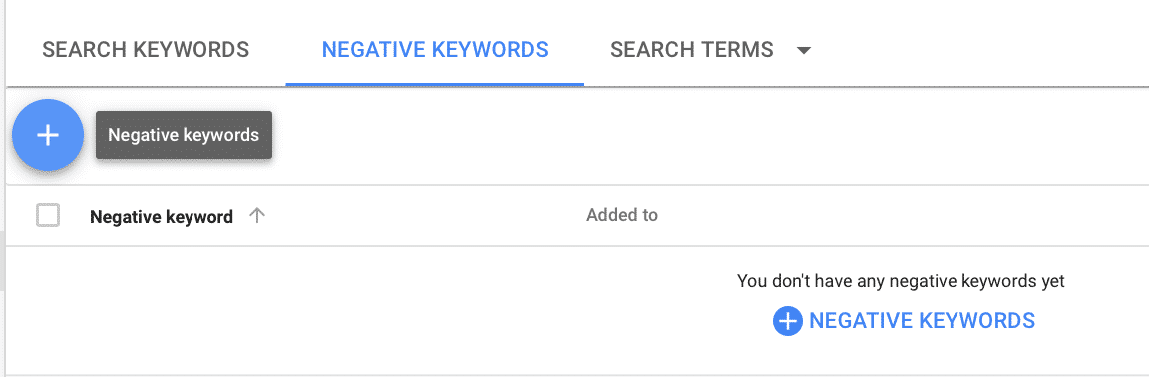Click the blue underline beneath Negative Keywords tab

435,84
